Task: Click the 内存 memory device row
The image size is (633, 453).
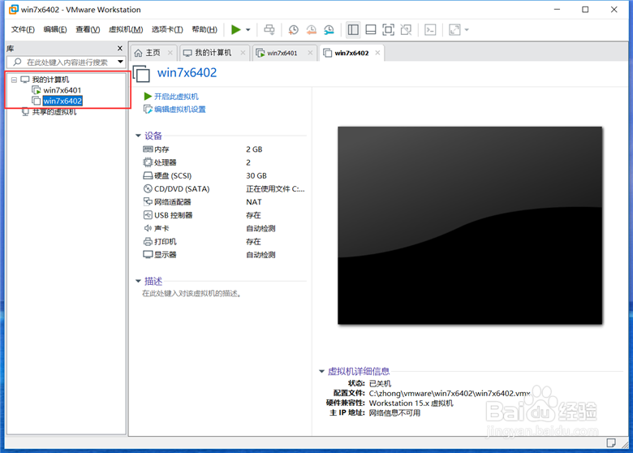Action: pos(224,149)
